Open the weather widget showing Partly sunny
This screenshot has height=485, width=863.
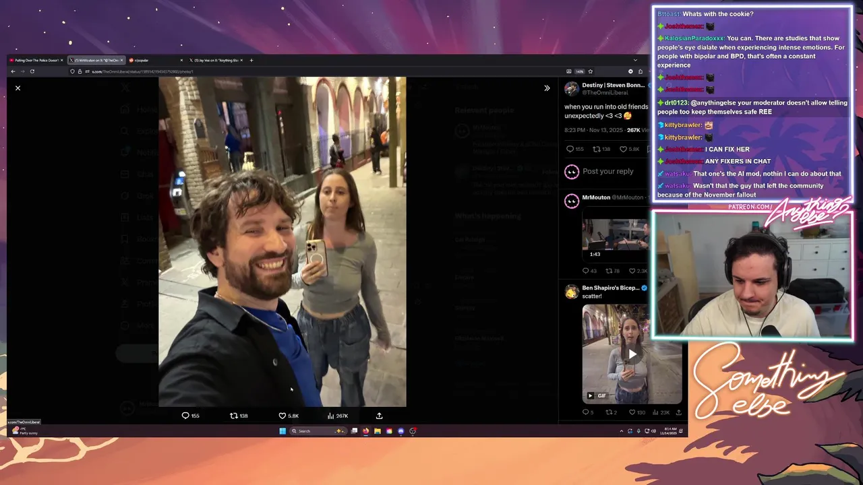[x=24, y=431]
